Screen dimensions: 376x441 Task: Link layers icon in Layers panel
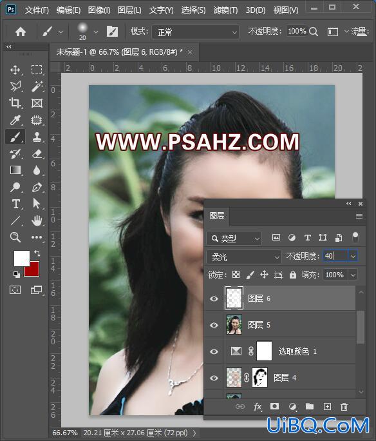click(x=240, y=407)
